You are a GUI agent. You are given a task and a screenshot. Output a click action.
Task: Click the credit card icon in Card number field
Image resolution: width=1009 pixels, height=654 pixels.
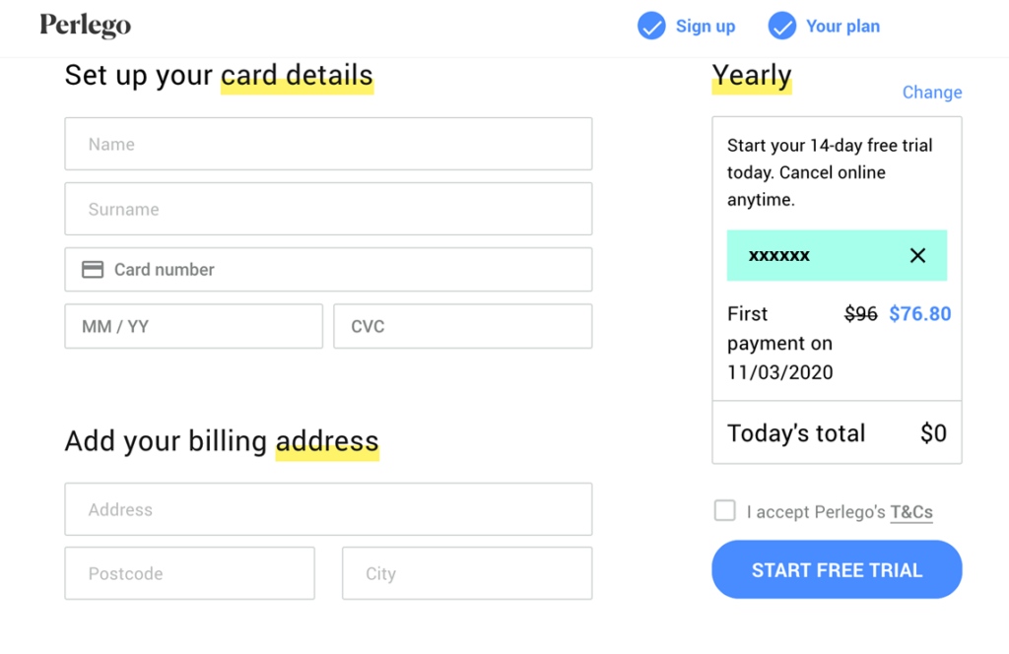point(93,270)
